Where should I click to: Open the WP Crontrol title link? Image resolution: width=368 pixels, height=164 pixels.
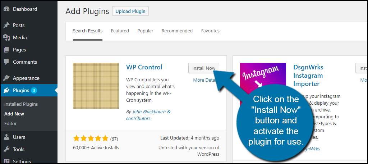pyautogui.click(x=144, y=67)
